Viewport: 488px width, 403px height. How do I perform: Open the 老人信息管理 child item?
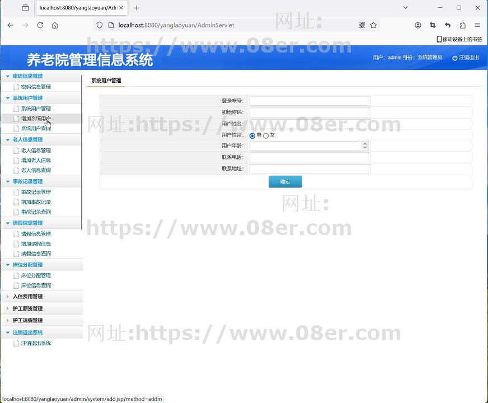click(36, 151)
